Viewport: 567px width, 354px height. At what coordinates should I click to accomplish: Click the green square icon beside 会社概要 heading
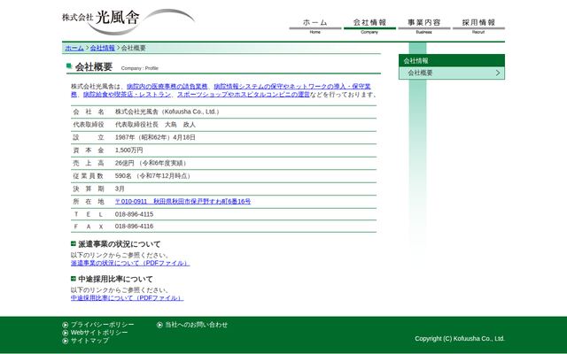[x=69, y=65]
